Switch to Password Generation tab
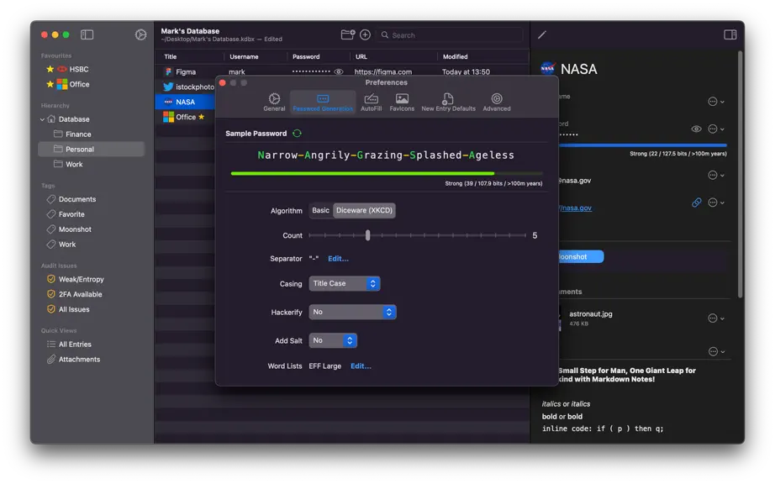 [323, 103]
